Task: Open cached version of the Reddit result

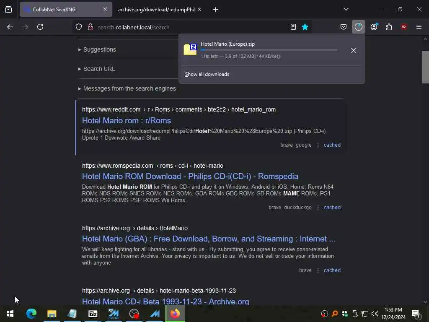Action: tap(332, 145)
